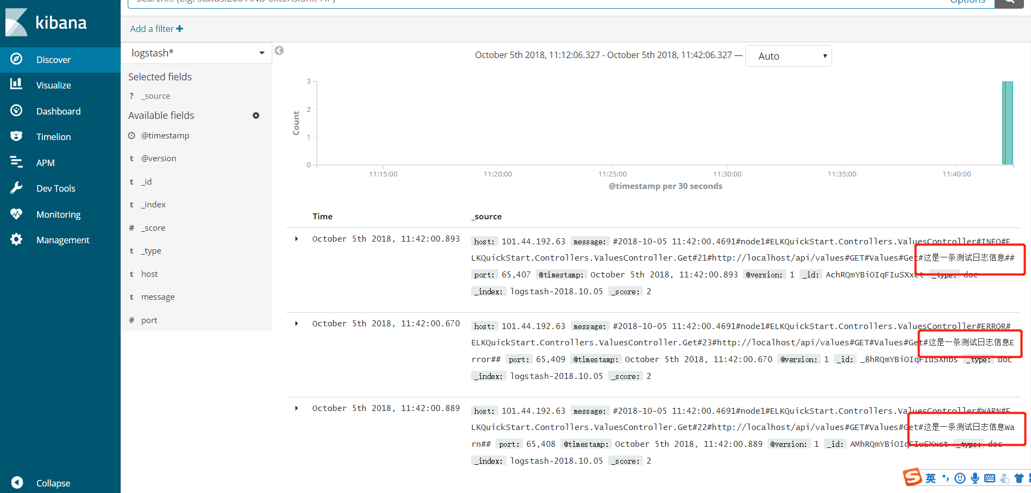Viewport: 1031px width, 493px height.
Task: Click the Time column header
Action: 322,217
